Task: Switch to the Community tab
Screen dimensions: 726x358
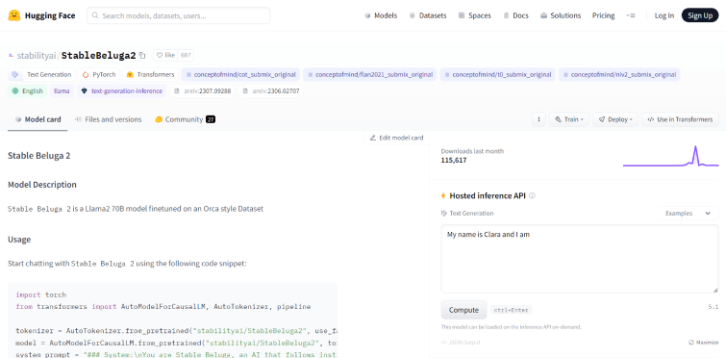Action: tap(185, 119)
